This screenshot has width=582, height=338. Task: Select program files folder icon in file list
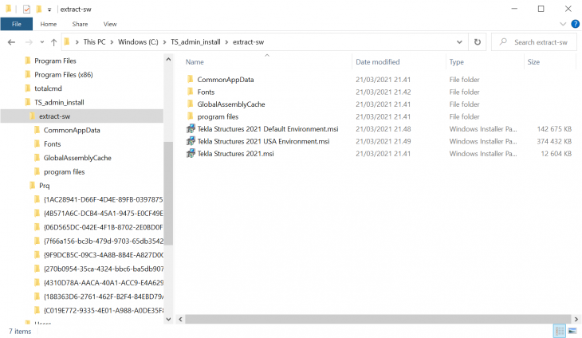(x=191, y=116)
